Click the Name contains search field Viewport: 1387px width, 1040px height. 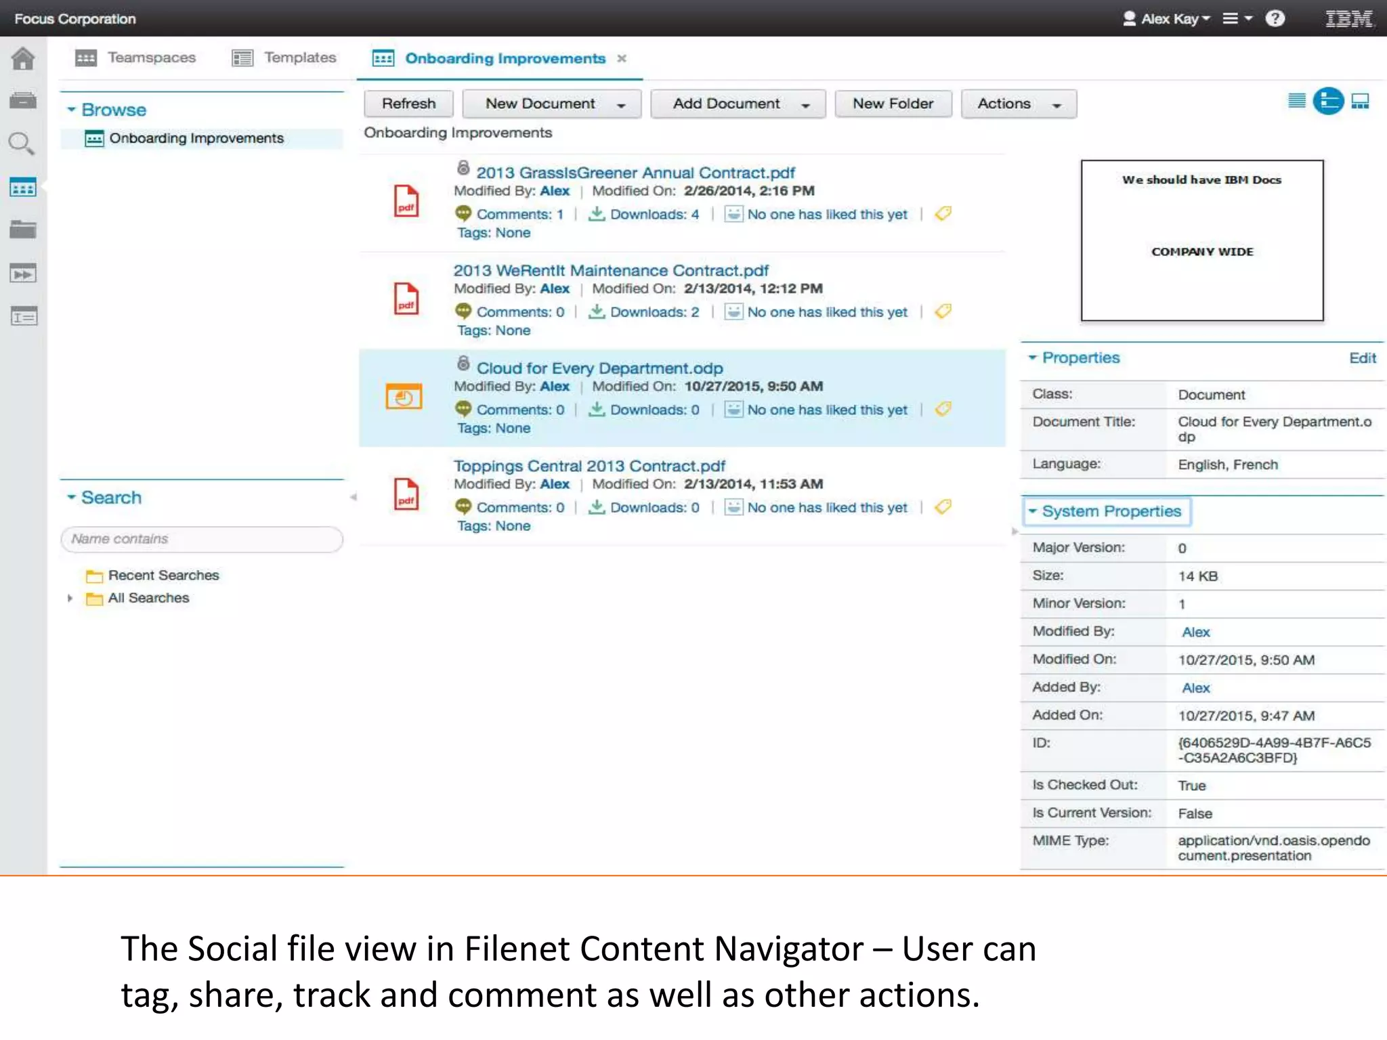click(x=202, y=539)
